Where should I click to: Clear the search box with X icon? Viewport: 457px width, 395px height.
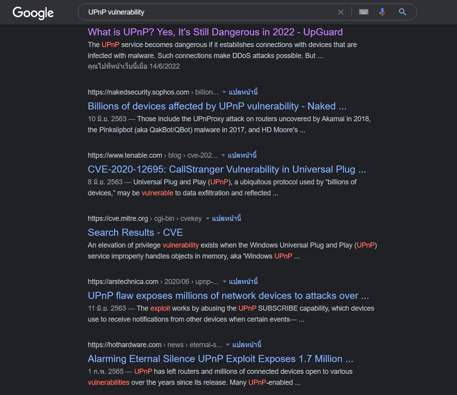(341, 12)
